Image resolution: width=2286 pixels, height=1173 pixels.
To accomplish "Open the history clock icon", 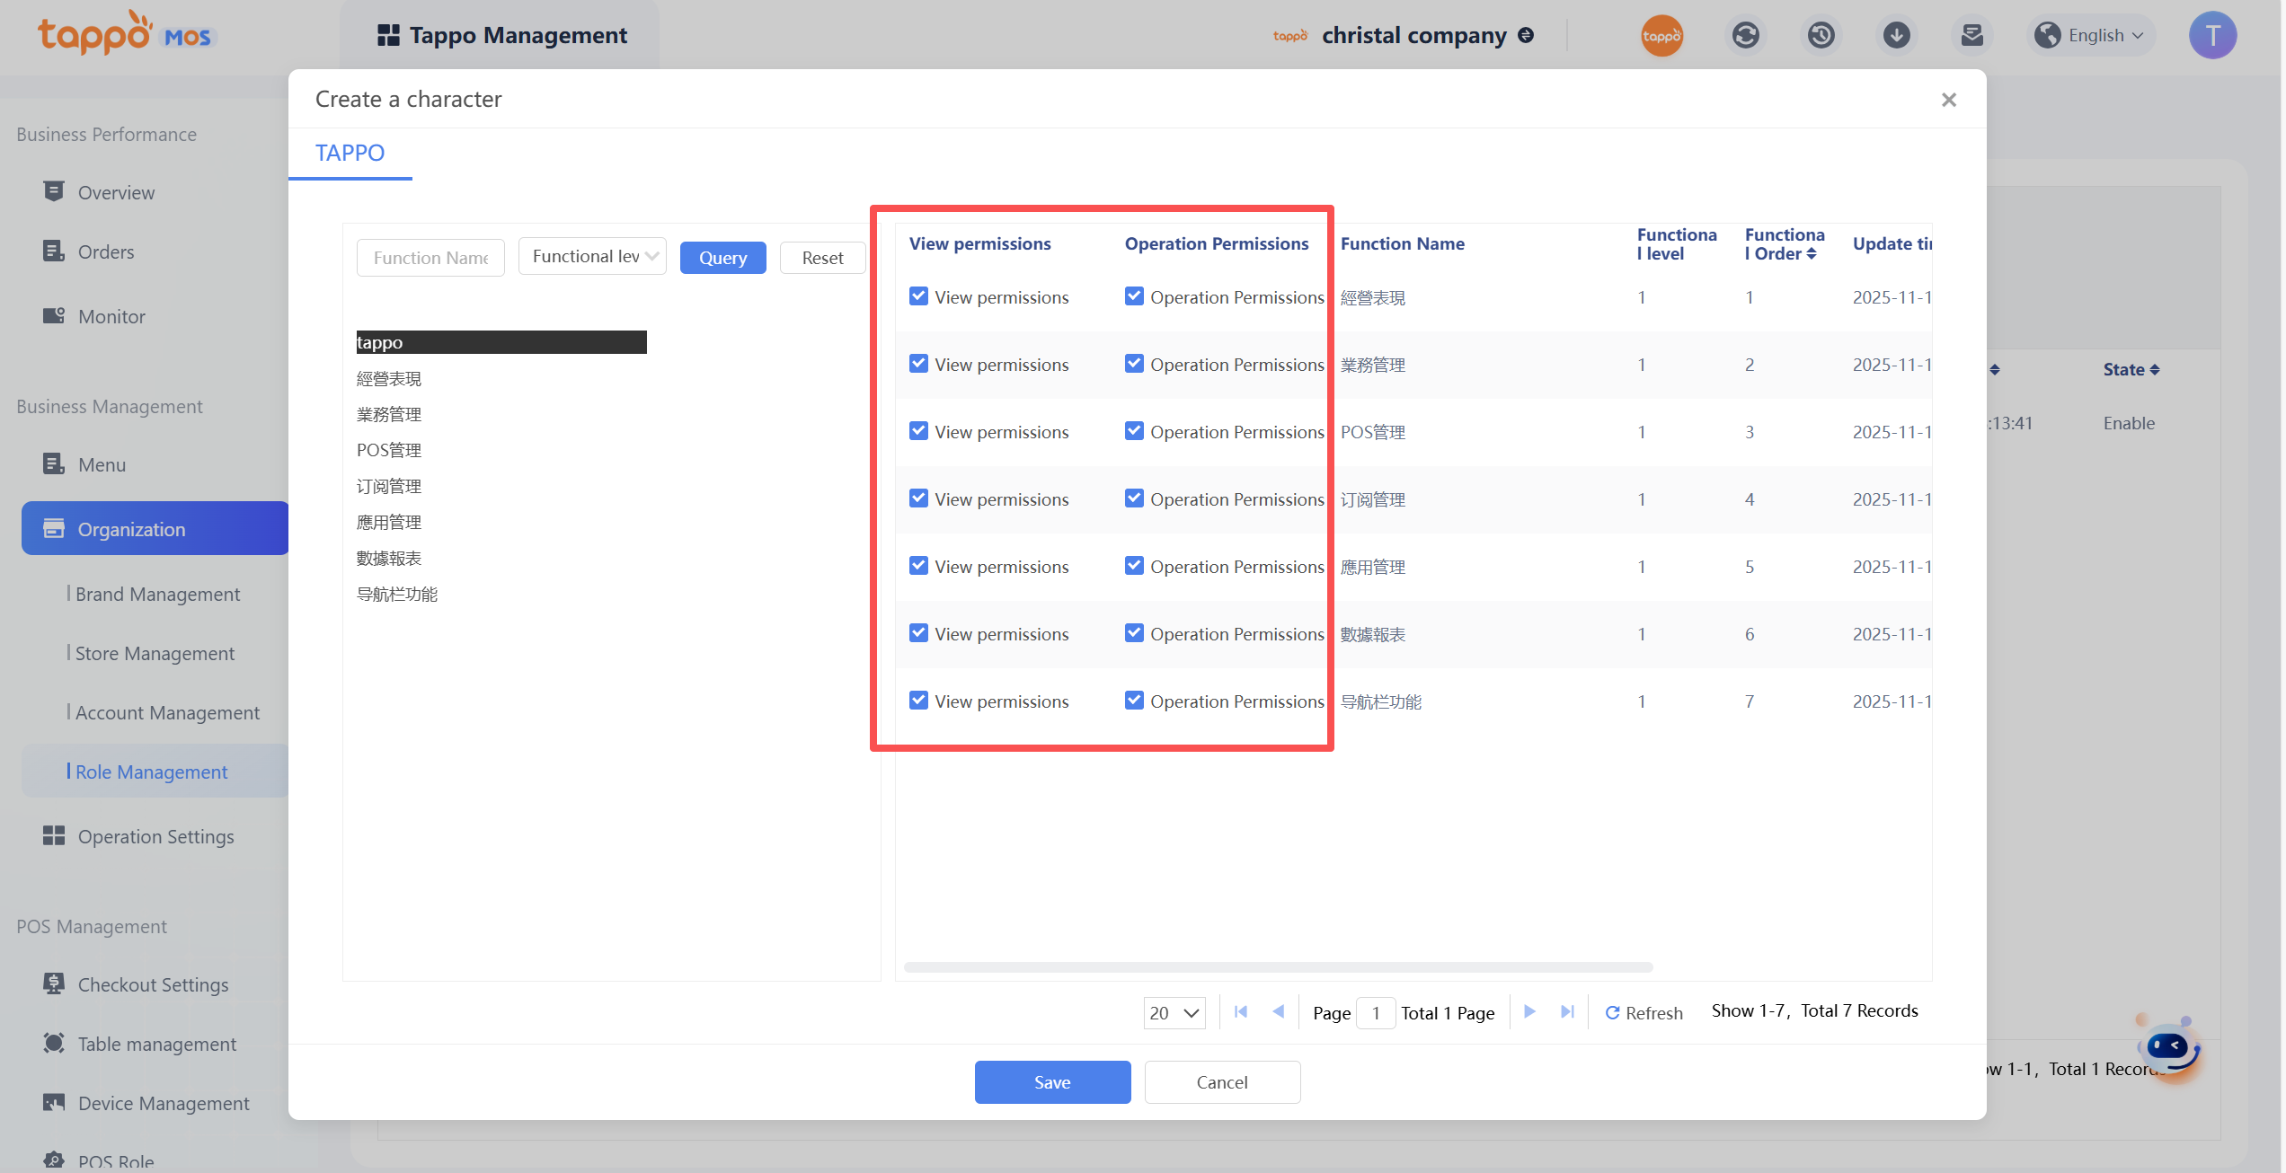I will [x=1821, y=36].
